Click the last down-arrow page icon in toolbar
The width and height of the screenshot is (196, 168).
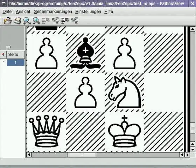coord(75,21)
